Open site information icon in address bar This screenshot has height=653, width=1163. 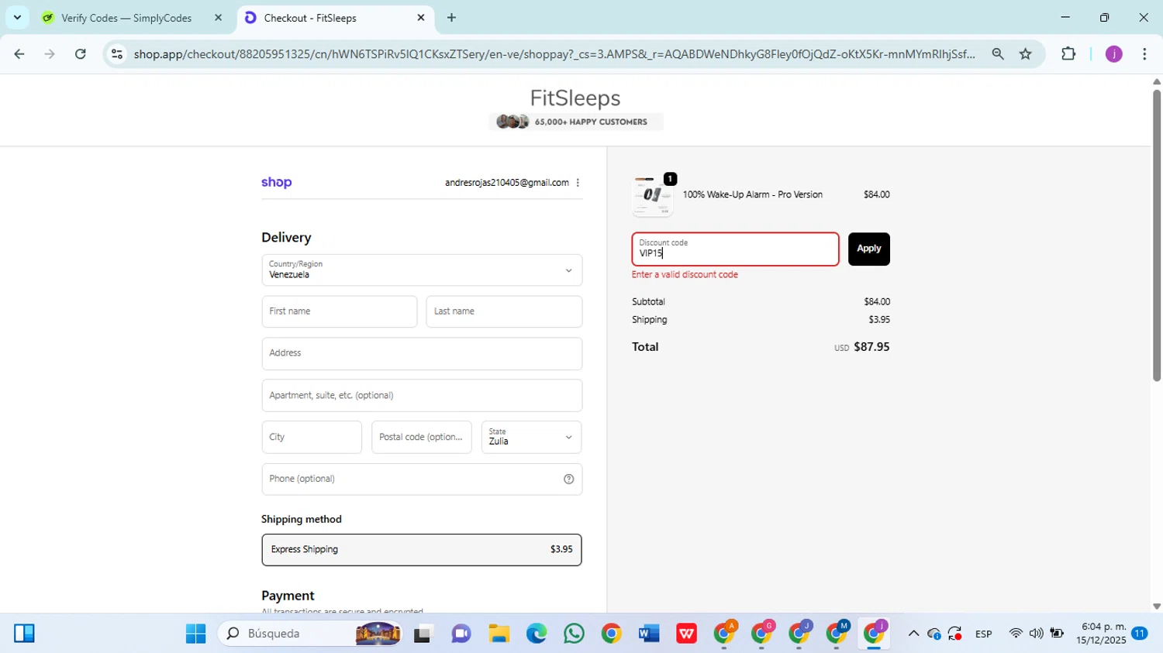pos(117,53)
